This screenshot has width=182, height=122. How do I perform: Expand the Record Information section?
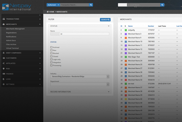80,92
